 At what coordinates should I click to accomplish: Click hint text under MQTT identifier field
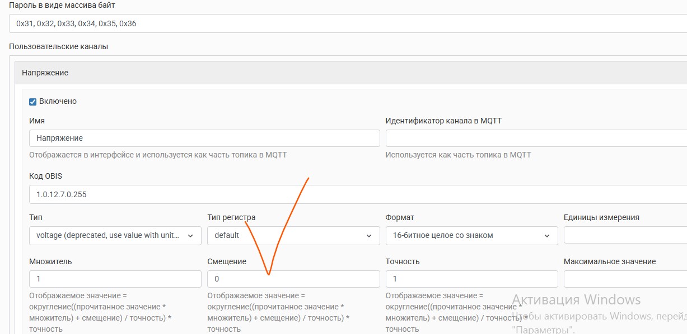(459, 155)
